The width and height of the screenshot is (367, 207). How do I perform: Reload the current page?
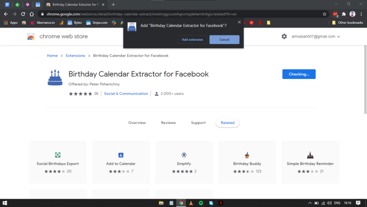tap(23, 14)
